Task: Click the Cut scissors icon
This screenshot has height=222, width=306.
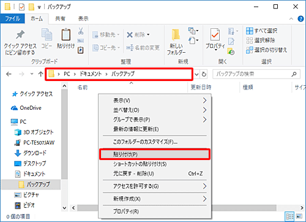Action: 81,31
